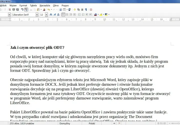Click the Liberation Serif font name field
Screen dimensions: 180x125
point(24,15)
